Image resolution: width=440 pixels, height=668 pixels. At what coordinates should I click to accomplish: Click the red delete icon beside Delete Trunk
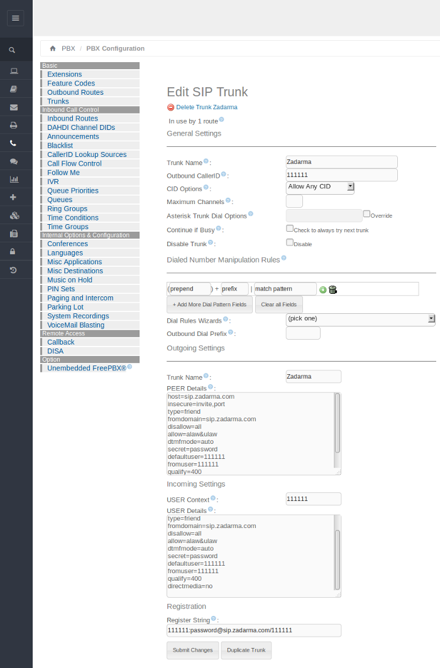170,107
